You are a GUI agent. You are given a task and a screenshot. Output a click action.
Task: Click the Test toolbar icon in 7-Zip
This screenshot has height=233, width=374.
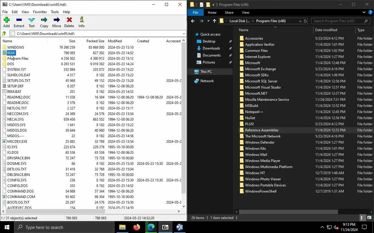32,22
